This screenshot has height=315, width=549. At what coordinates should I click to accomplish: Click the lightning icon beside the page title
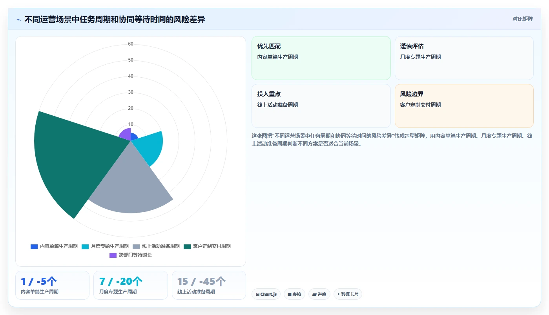pos(18,19)
